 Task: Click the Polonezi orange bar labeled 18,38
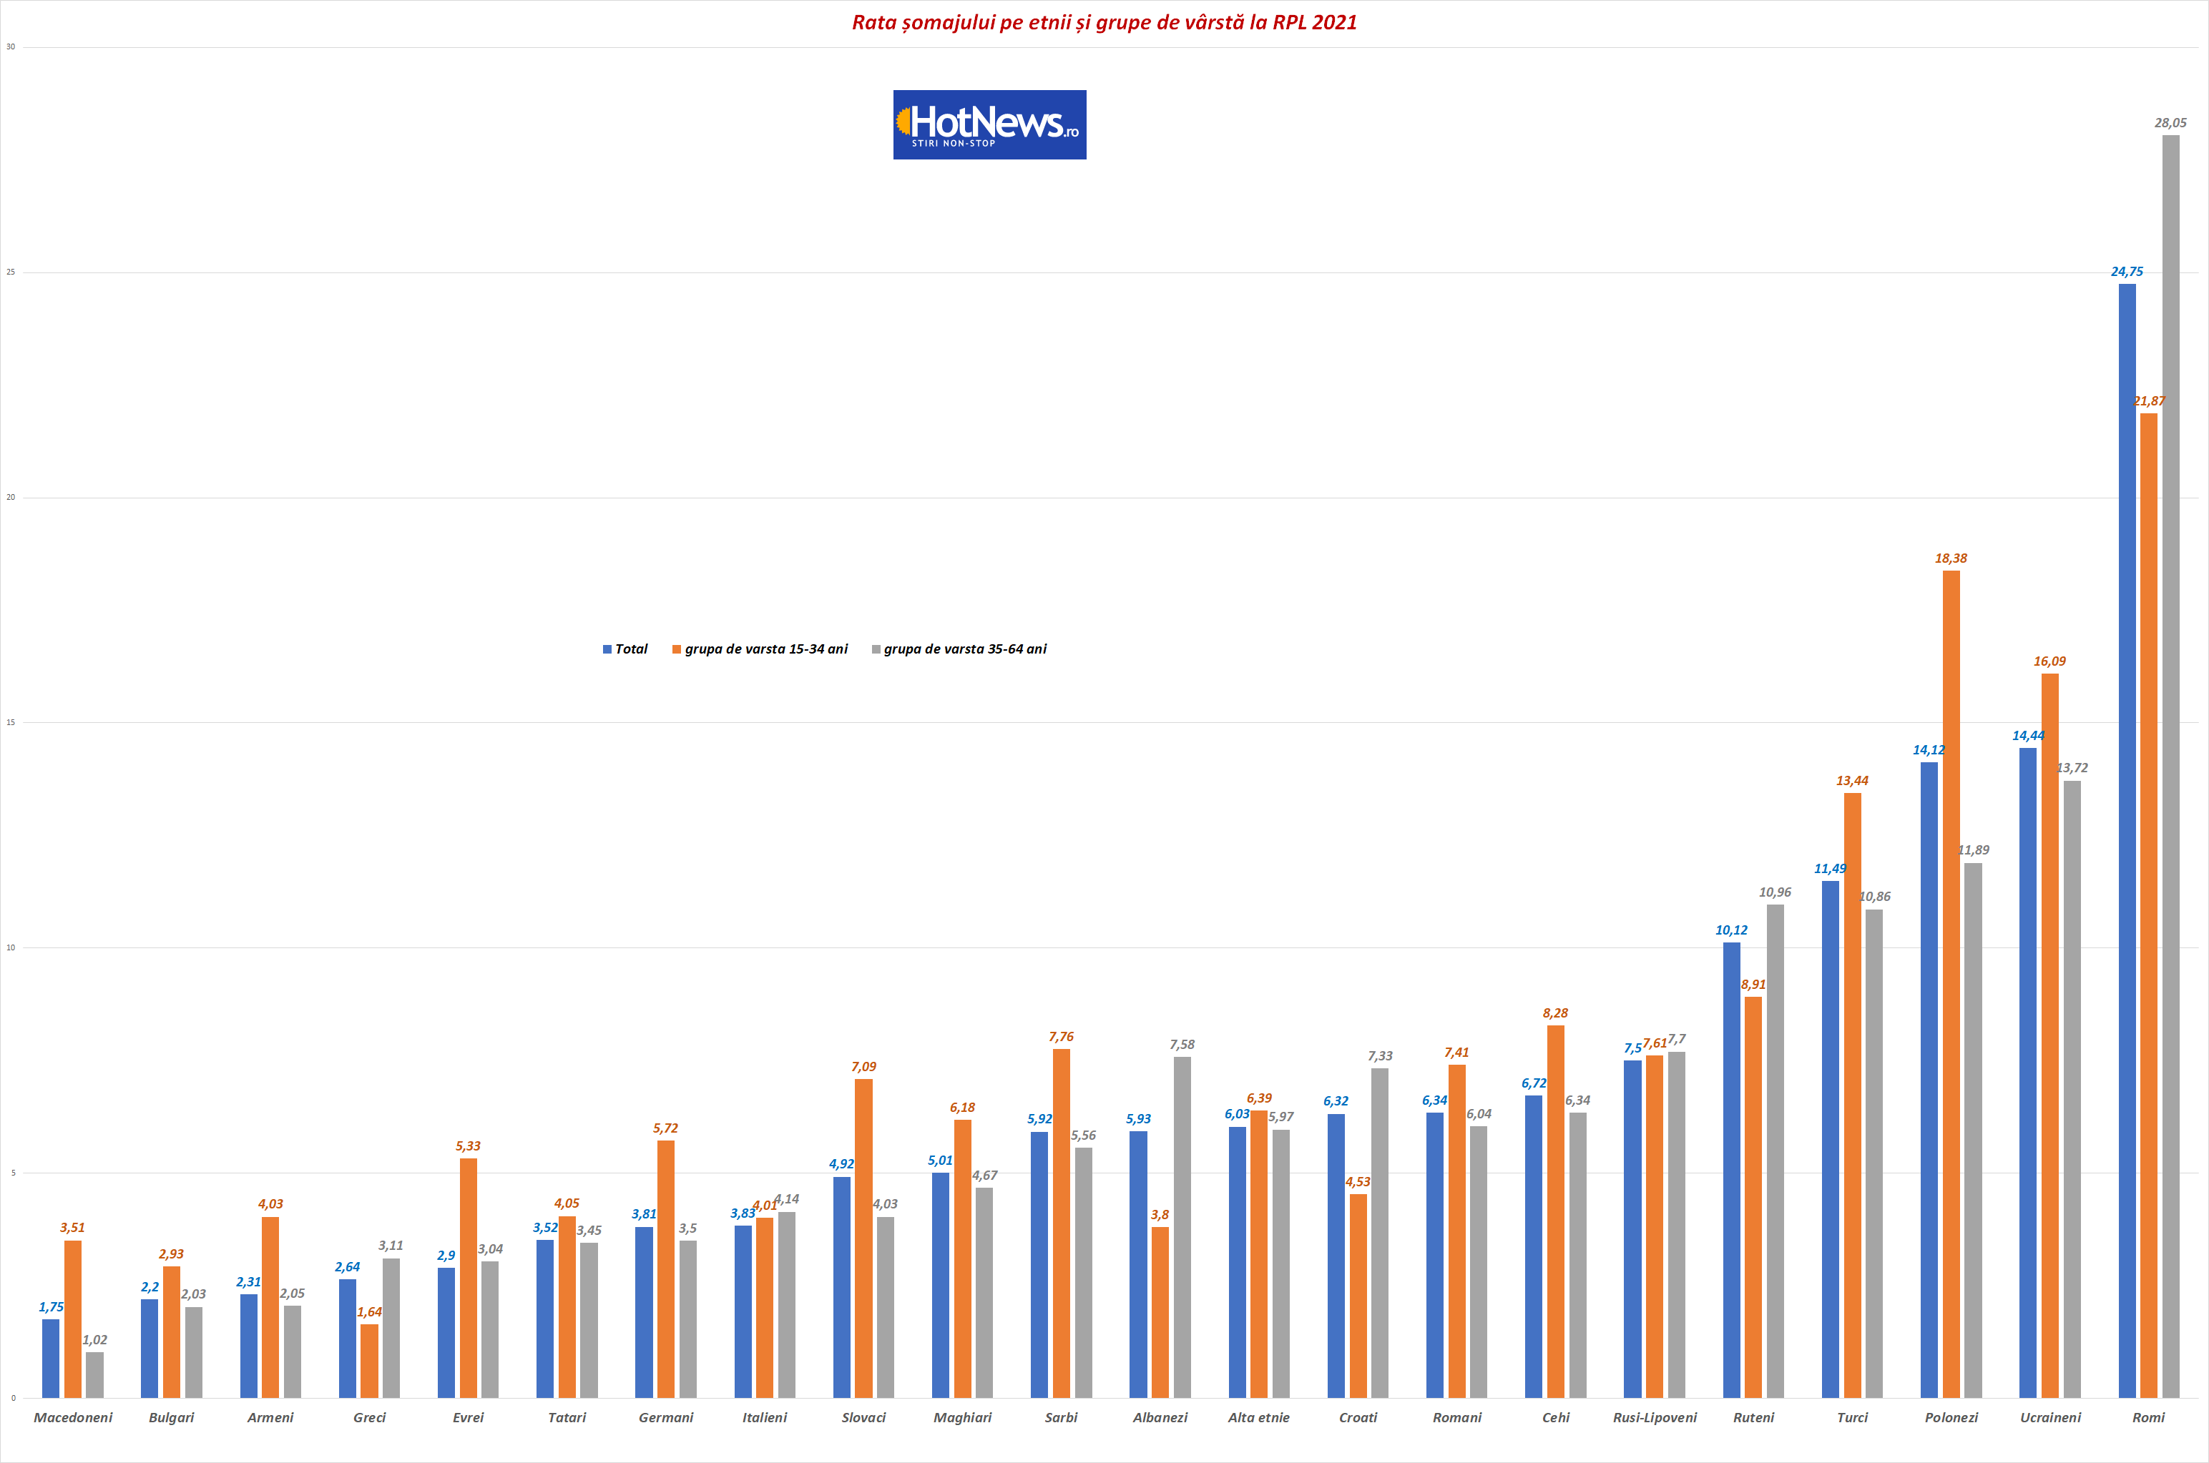1951,983
